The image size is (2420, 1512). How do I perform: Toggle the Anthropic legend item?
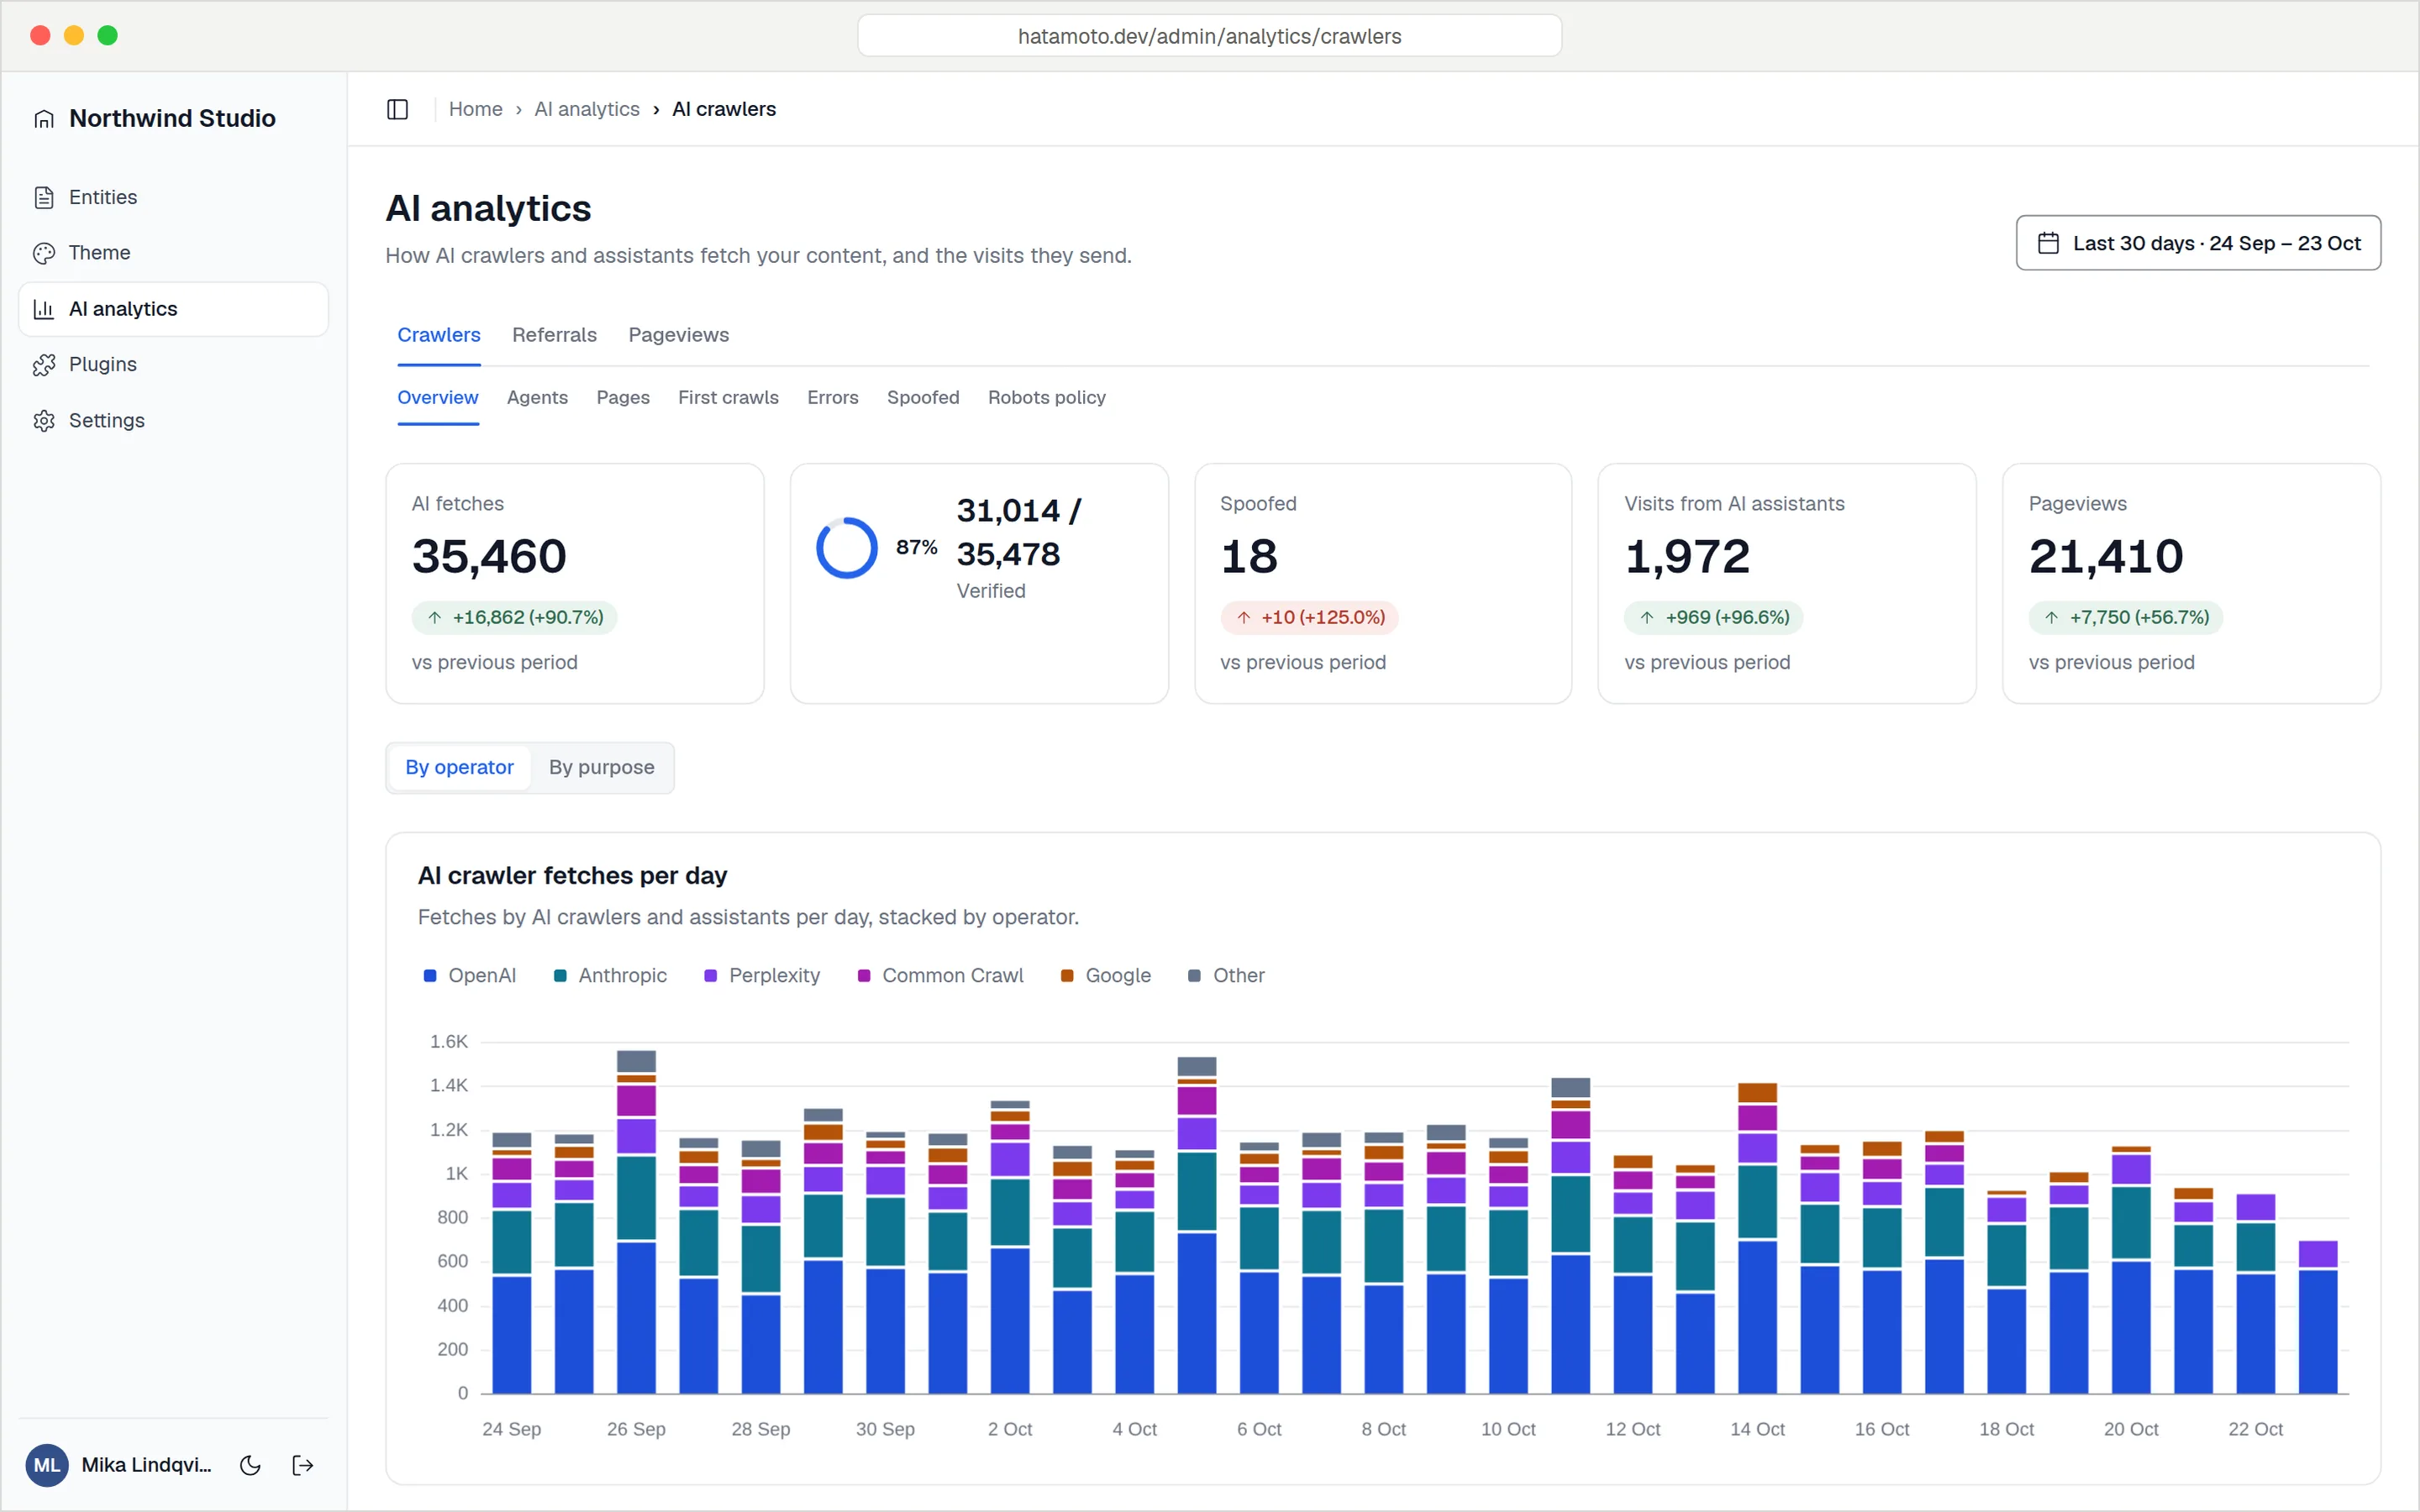(x=610, y=975)
